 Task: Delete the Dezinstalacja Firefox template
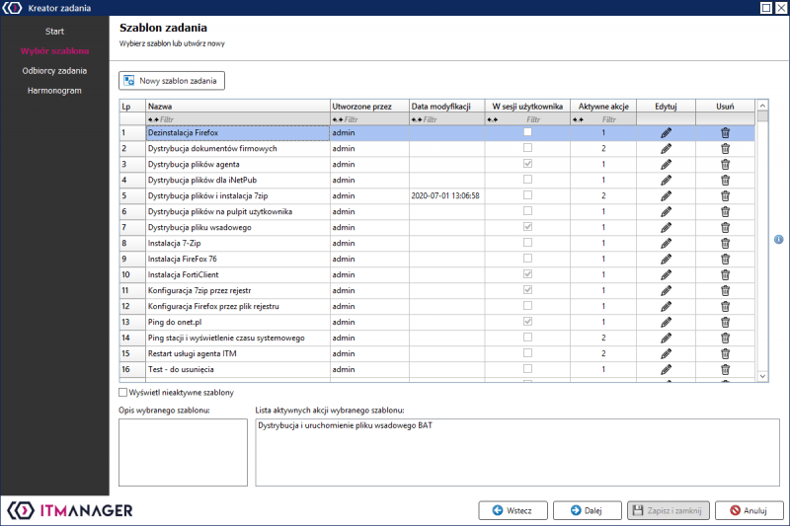point(725,133)
